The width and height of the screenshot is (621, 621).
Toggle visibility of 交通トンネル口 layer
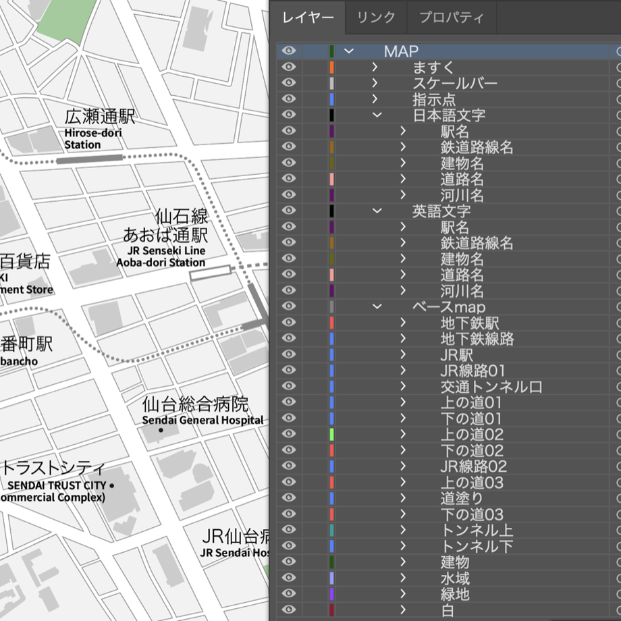coord(289,385)
